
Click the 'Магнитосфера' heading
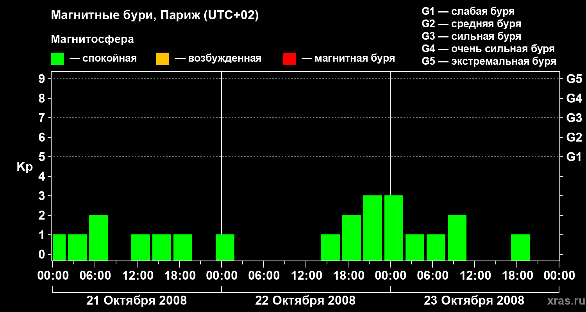pyautogui.click(x=92, y=39)
